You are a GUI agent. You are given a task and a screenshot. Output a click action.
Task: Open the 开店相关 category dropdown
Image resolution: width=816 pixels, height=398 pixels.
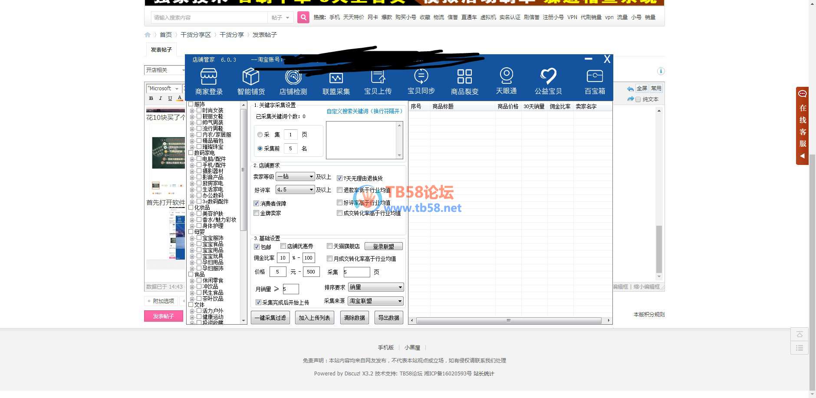[165, 70]
